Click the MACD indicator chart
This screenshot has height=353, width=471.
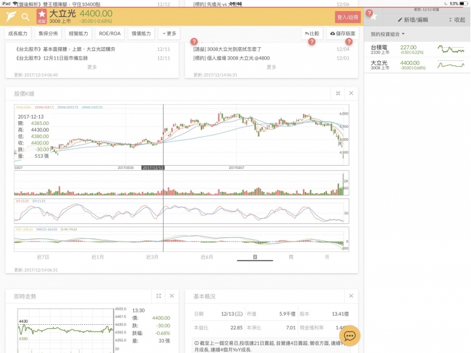[x=181, y=239]
